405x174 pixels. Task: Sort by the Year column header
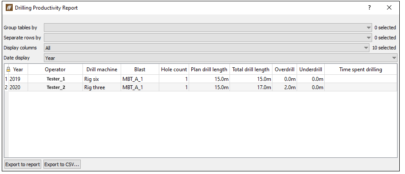(18, 70)
